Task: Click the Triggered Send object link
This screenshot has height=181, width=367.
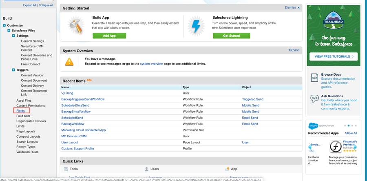Action: (253, 99)
